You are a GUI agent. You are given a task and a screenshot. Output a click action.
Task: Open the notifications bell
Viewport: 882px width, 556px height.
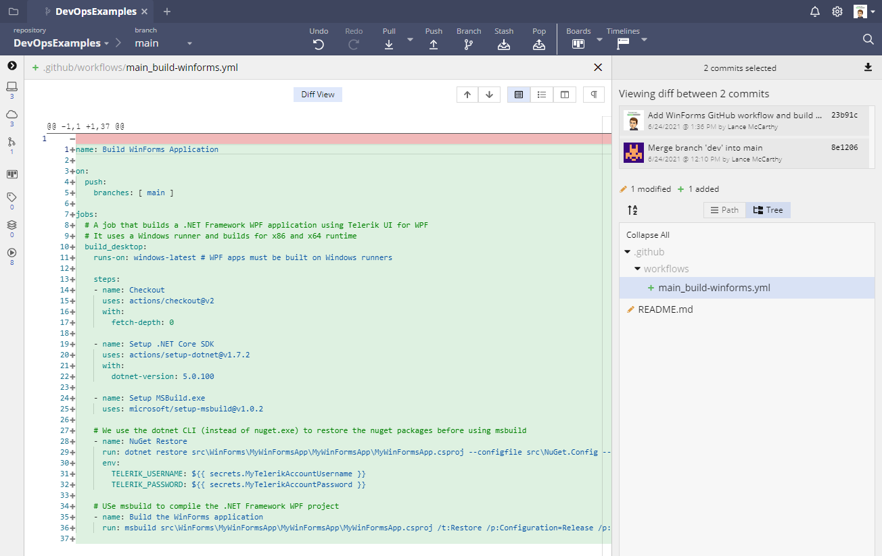(815, 11)
